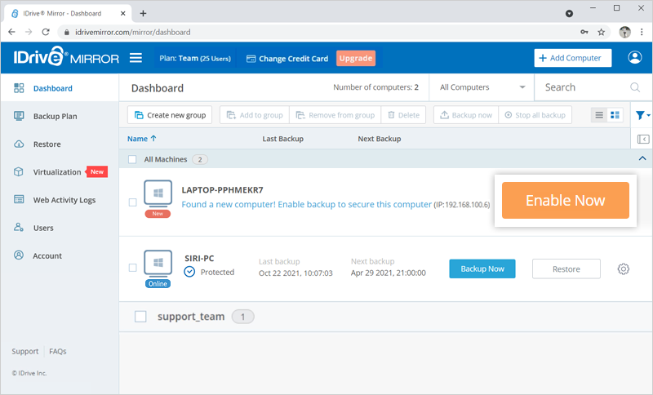
Task: Open the user profile icon
Action: click(635, 58)
